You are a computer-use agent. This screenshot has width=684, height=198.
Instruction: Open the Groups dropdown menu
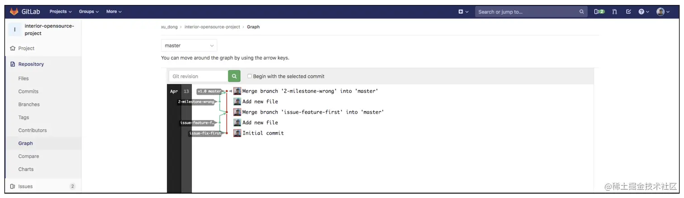pyautogui.click(x=89, y=12)
